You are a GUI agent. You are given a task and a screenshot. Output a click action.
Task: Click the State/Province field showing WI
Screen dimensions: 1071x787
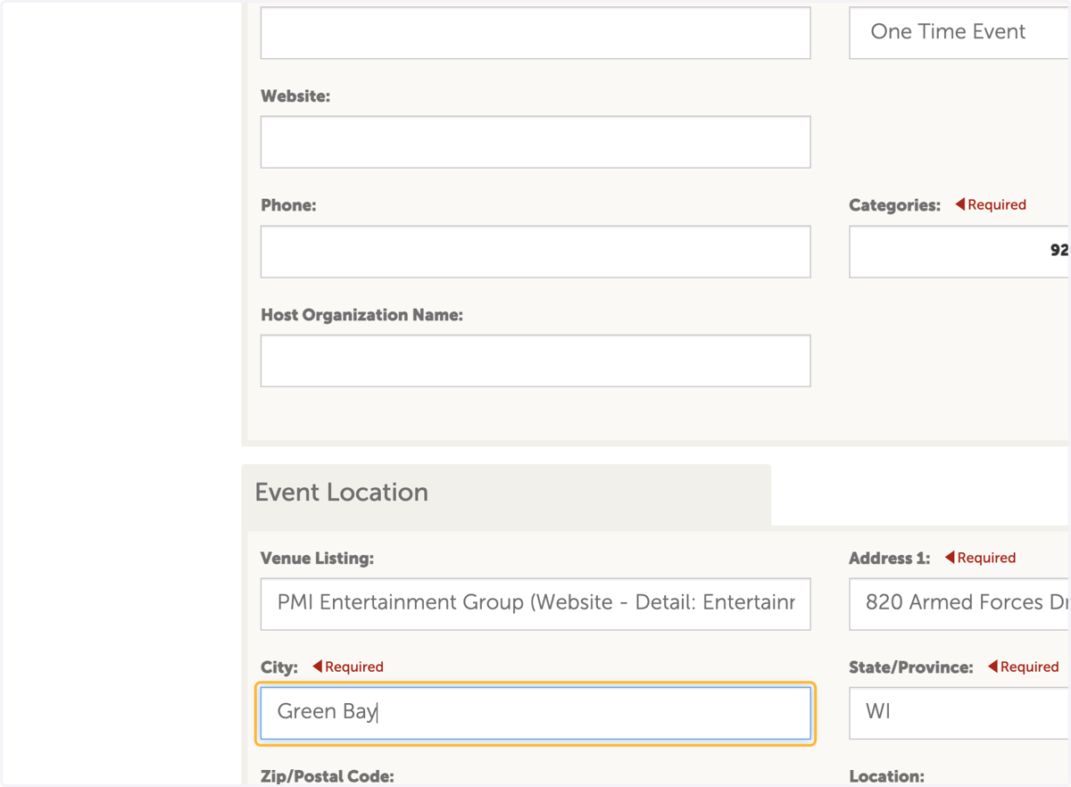click(959, 713)
